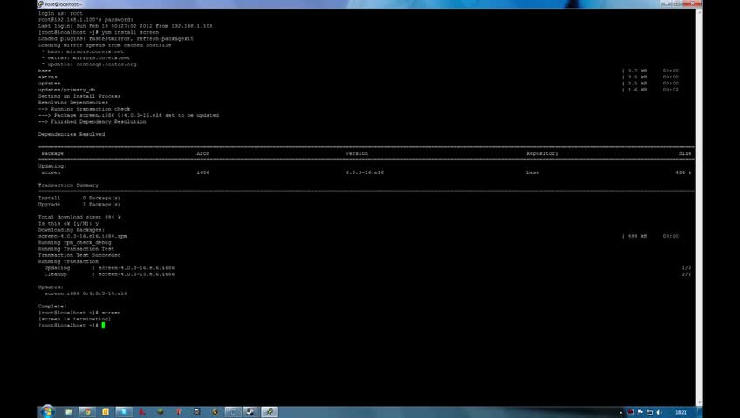Image resolution: width=740 pixels, height=418 pixels.
Task: Click the 'Setting up Install Process' line
Action: [x=79, y=96]
